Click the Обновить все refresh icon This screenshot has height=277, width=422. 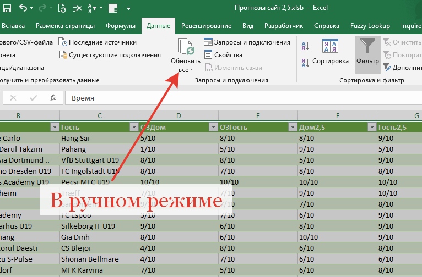(x=186, y=47)
